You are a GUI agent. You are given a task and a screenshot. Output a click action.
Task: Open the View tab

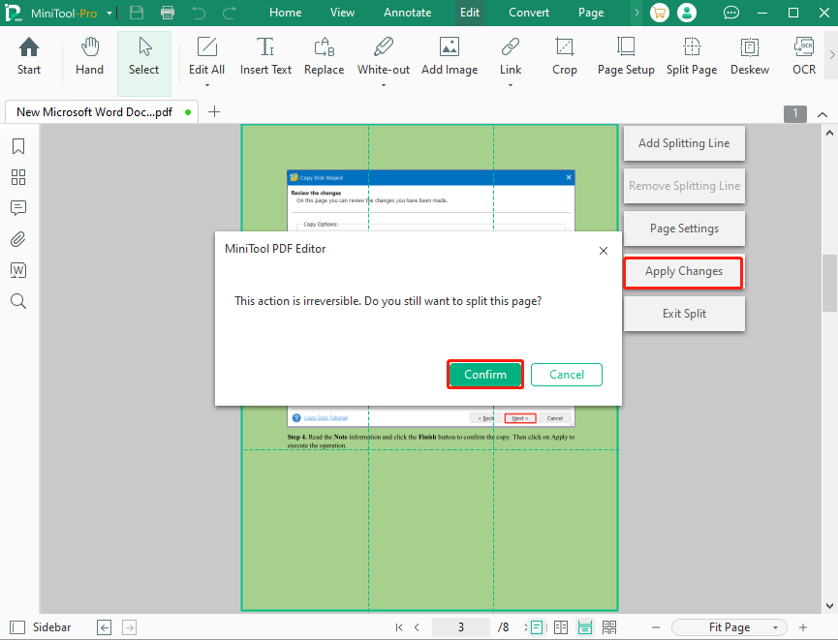(342, 13)
